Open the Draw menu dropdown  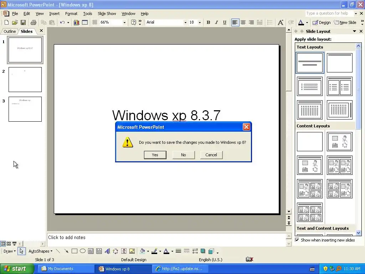coord(10,251)
